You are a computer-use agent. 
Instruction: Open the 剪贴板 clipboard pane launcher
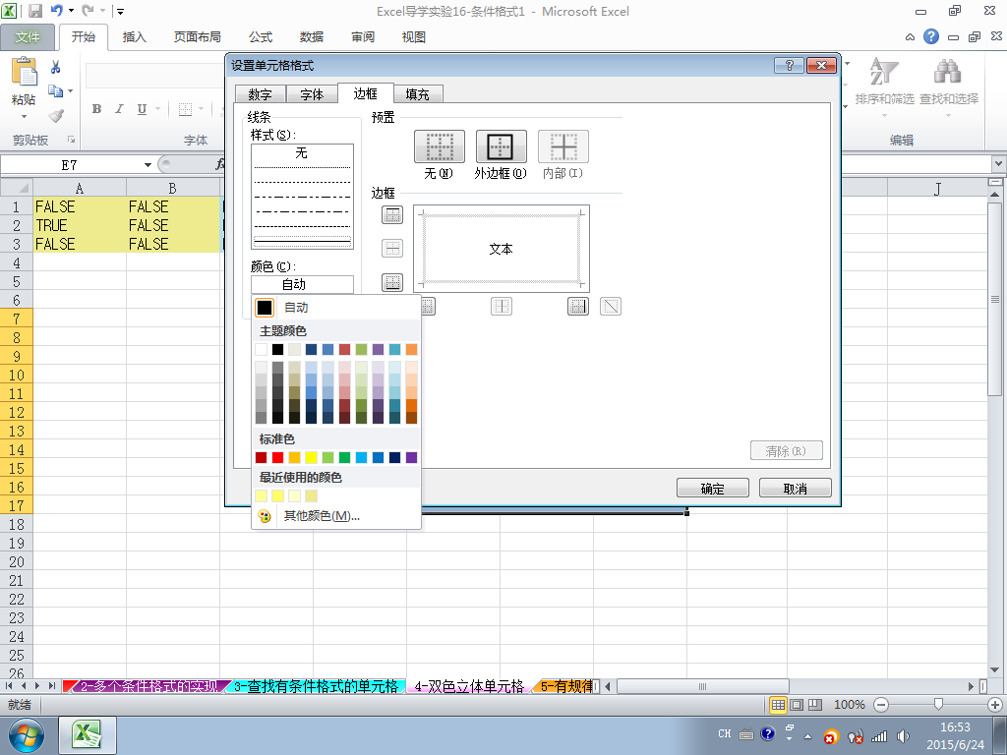pos(71,140)
